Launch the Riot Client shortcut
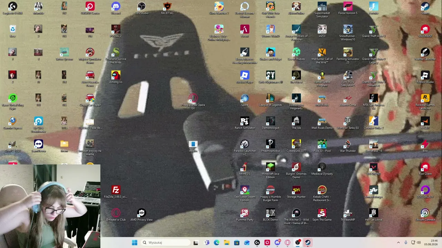Screen dimensions: 442x248 tap(425, 169)
